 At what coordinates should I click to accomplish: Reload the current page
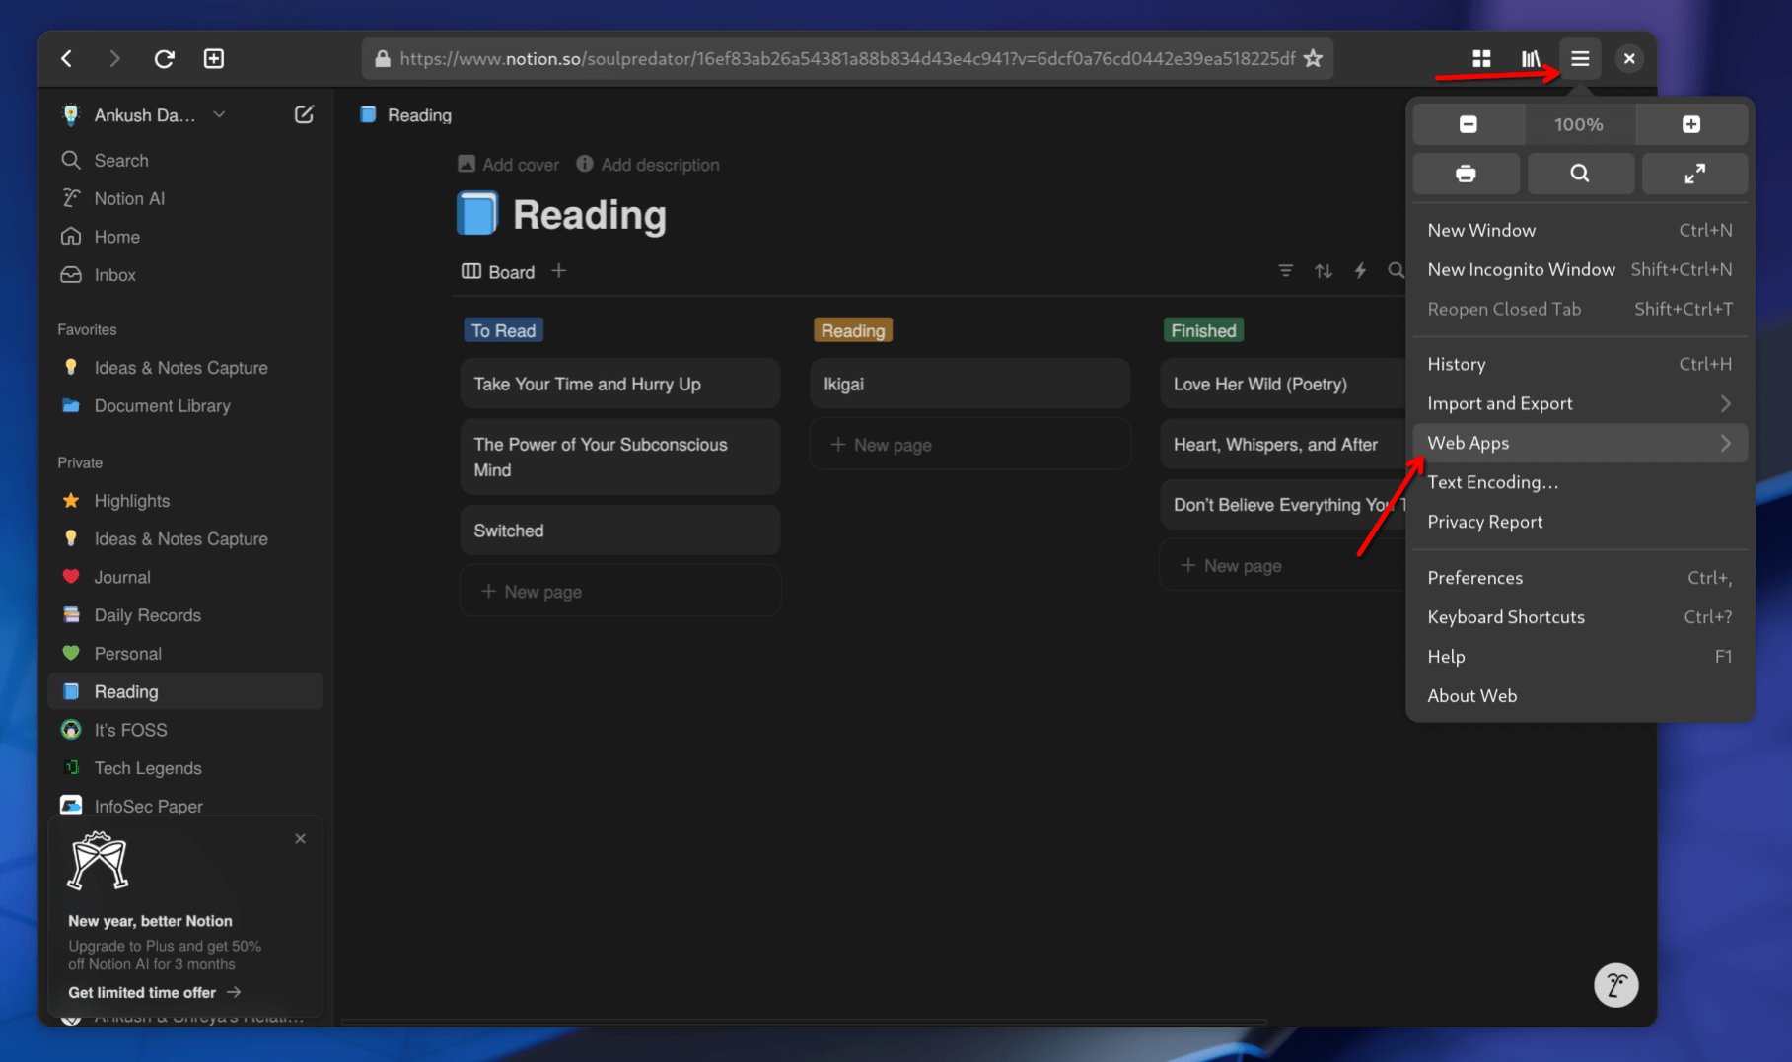[165, 58]
